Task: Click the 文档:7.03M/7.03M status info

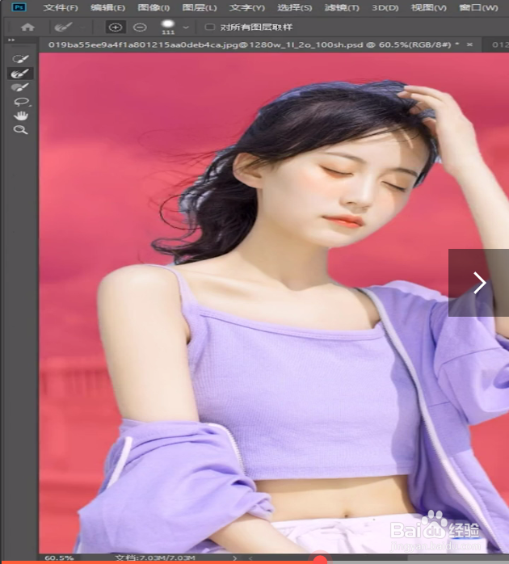Action: (x=155, y=558)
